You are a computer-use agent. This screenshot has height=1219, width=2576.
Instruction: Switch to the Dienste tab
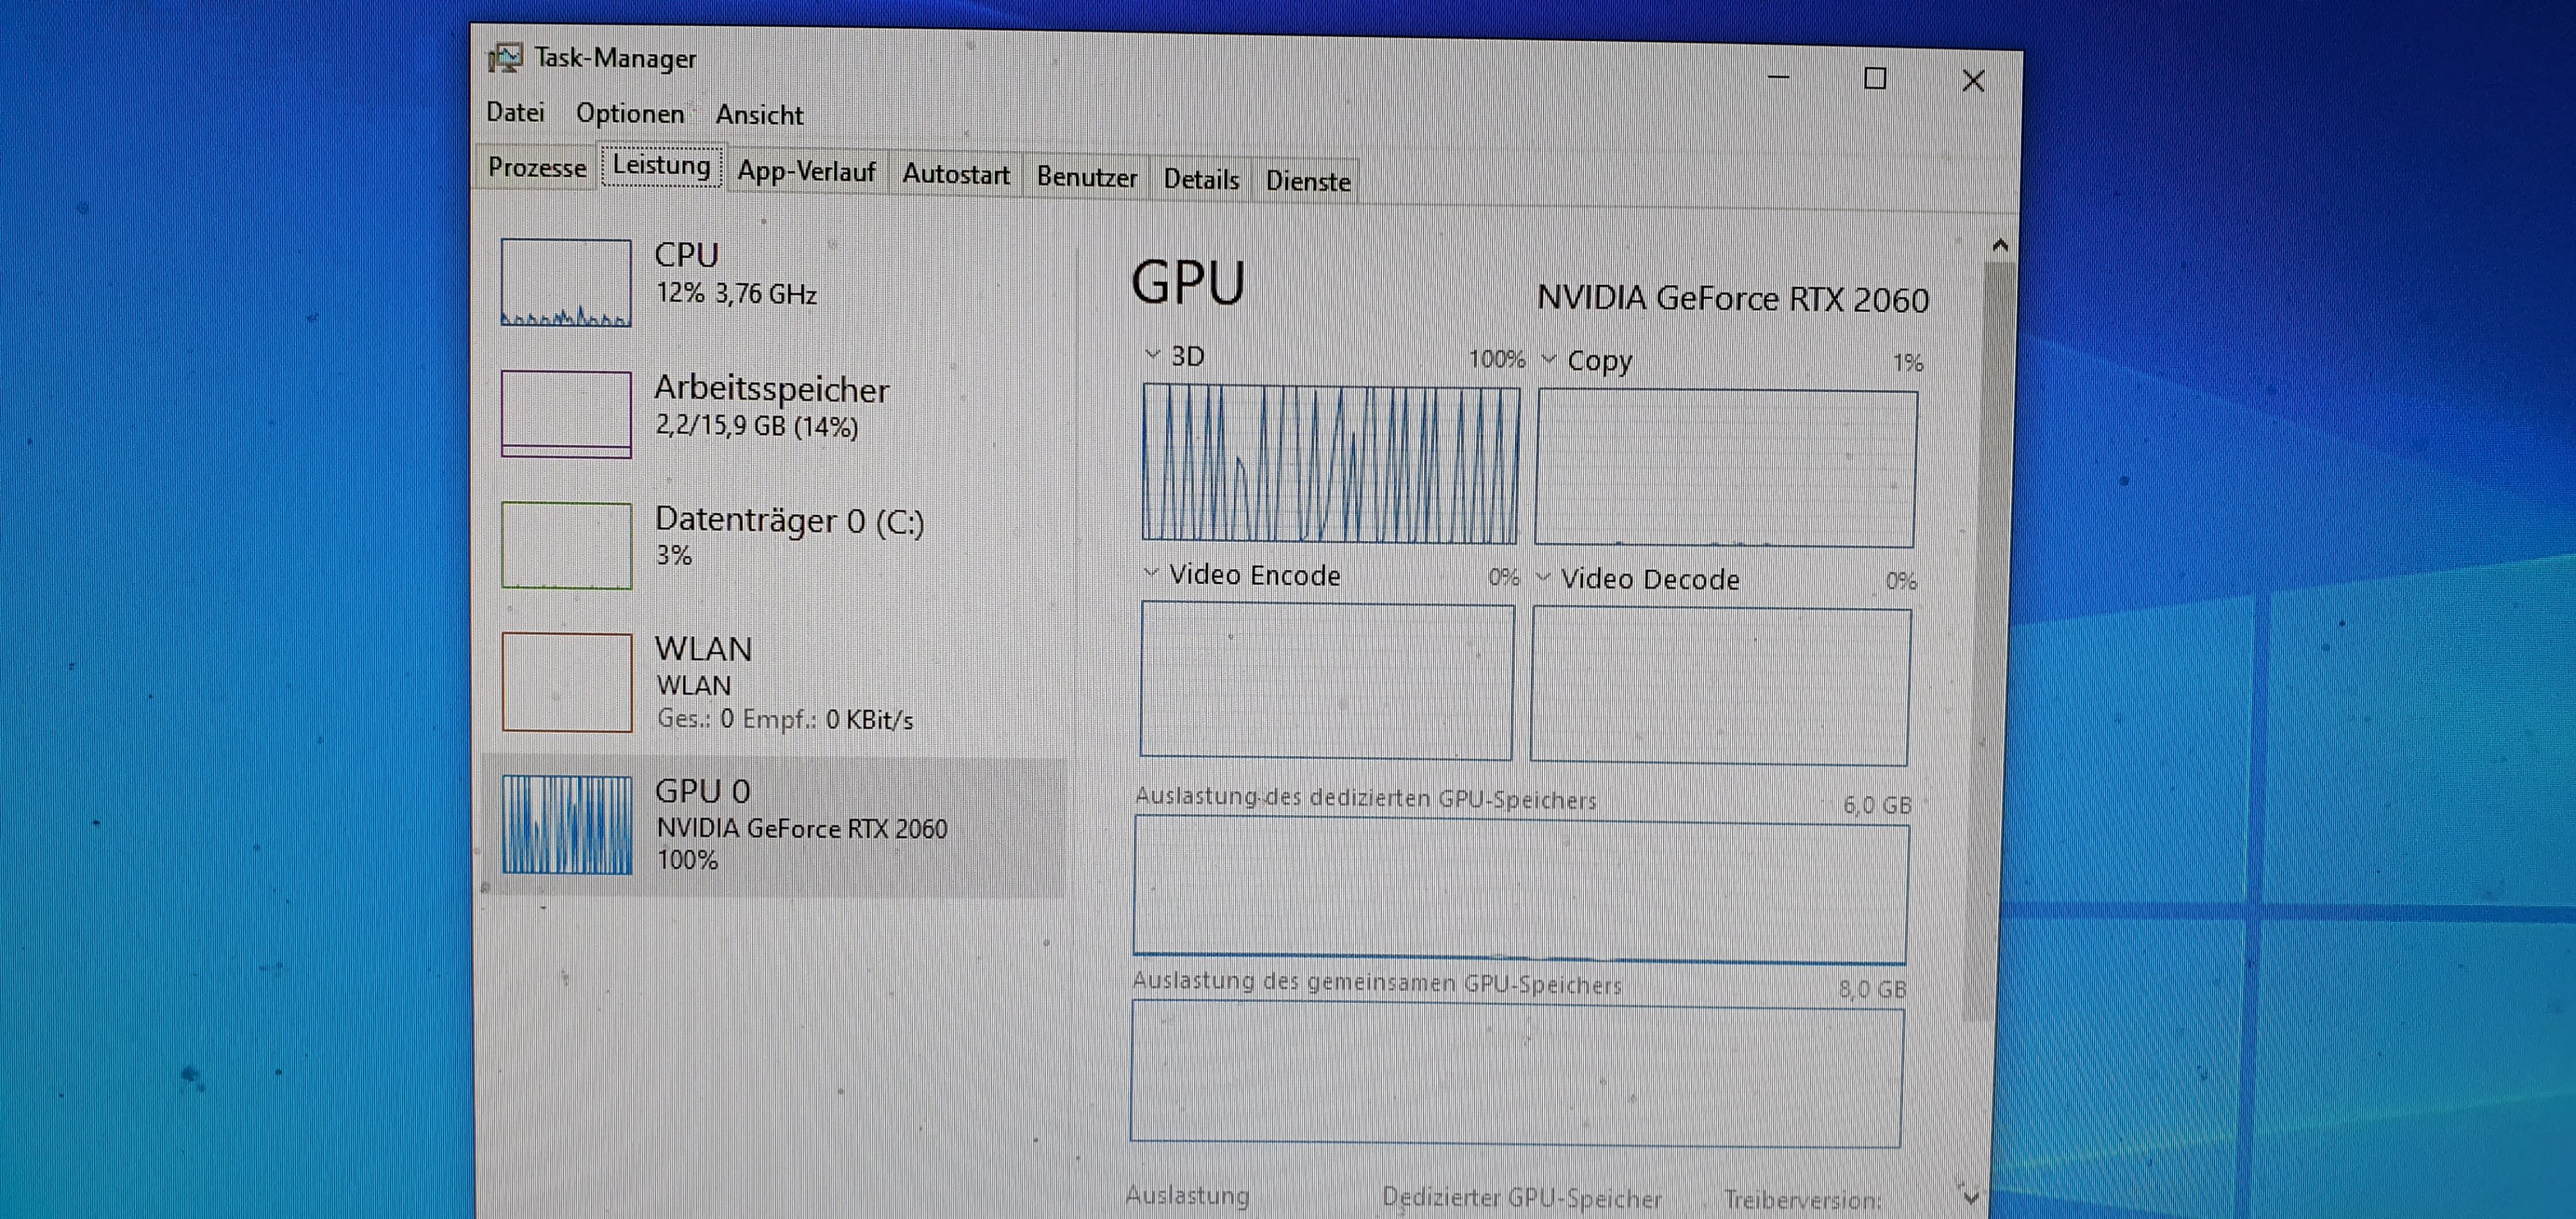point(1307,182)
